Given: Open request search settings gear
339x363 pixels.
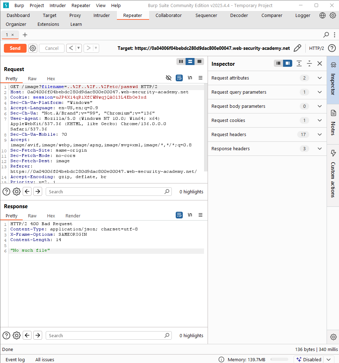Looking at the screenshot, I should click(x=17, y=192).
